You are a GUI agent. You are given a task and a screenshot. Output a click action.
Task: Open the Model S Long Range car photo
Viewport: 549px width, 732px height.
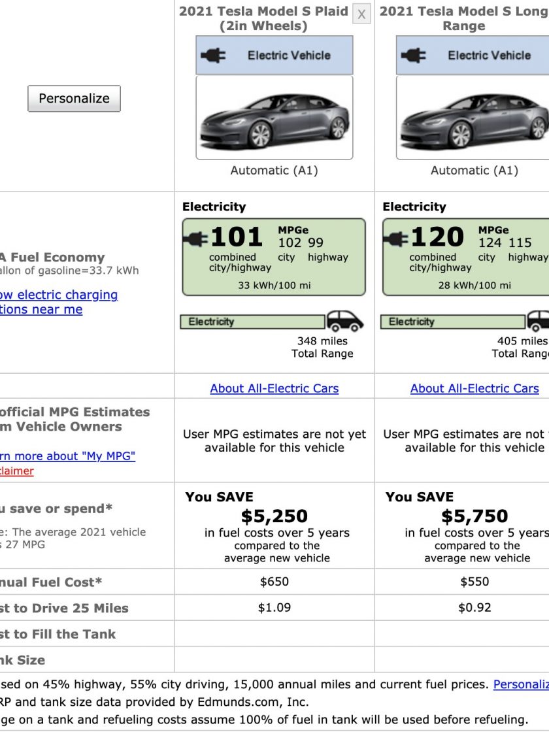click(473, 118)
